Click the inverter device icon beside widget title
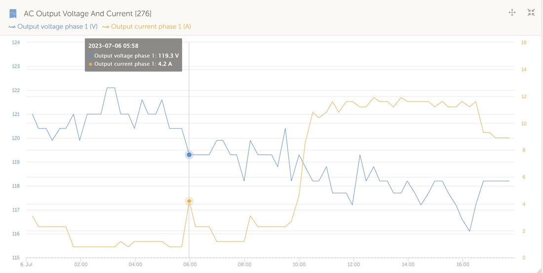This screenshot has width=543, height=273. pyautogui.click(x=13, y=14)
